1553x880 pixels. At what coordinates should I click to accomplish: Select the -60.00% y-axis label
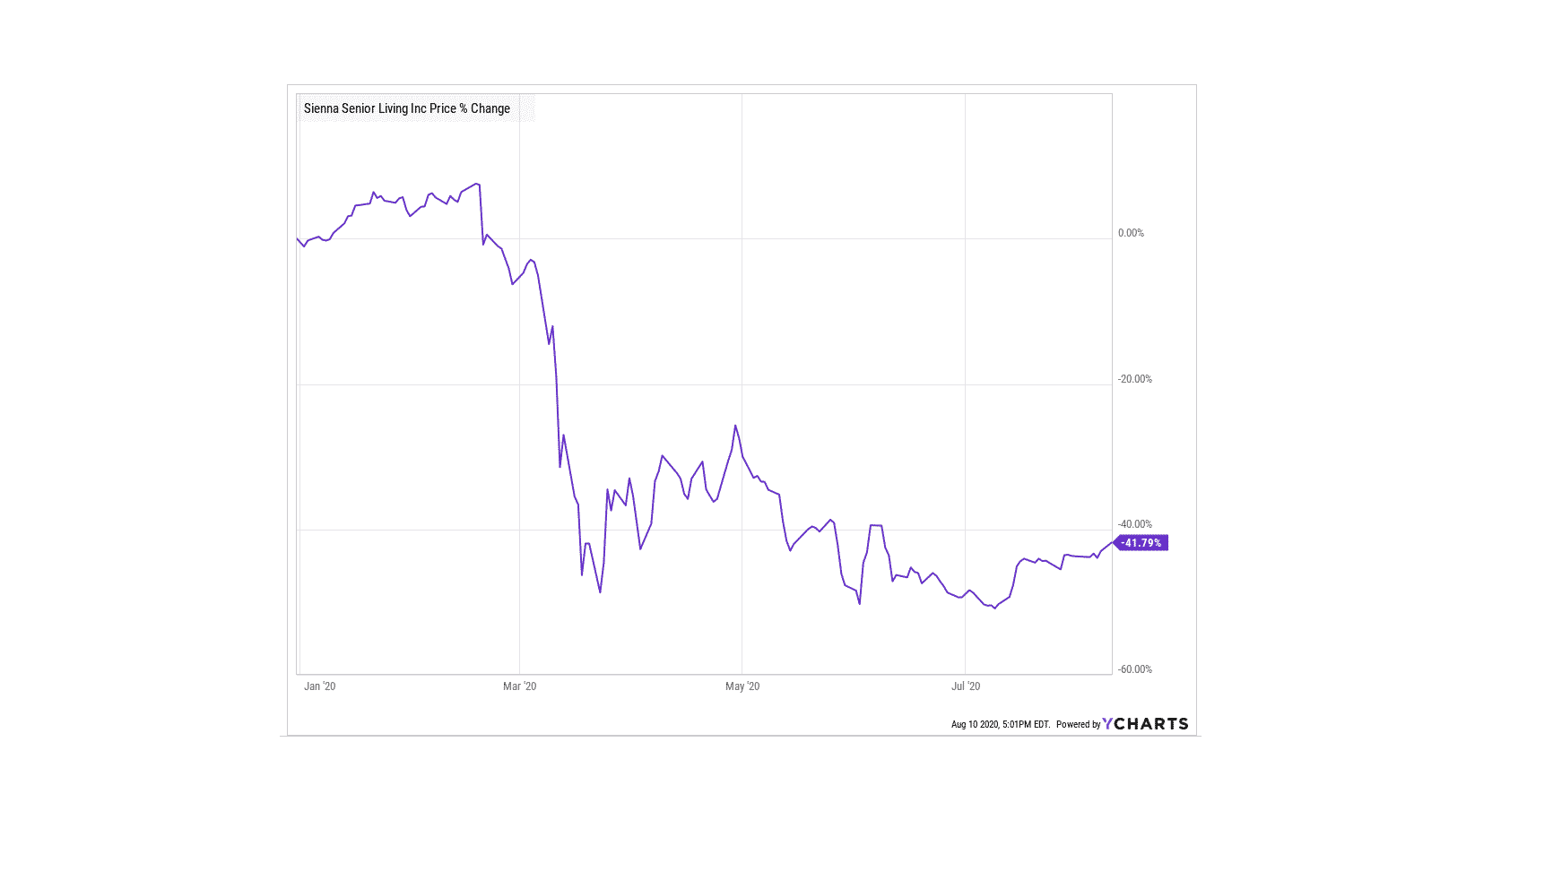(1134, 669)
